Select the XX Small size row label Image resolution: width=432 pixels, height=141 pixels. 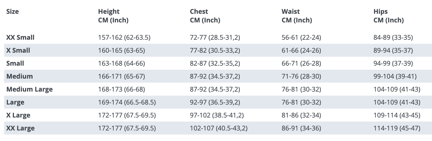pyautogui.click(x=20, y=37)
